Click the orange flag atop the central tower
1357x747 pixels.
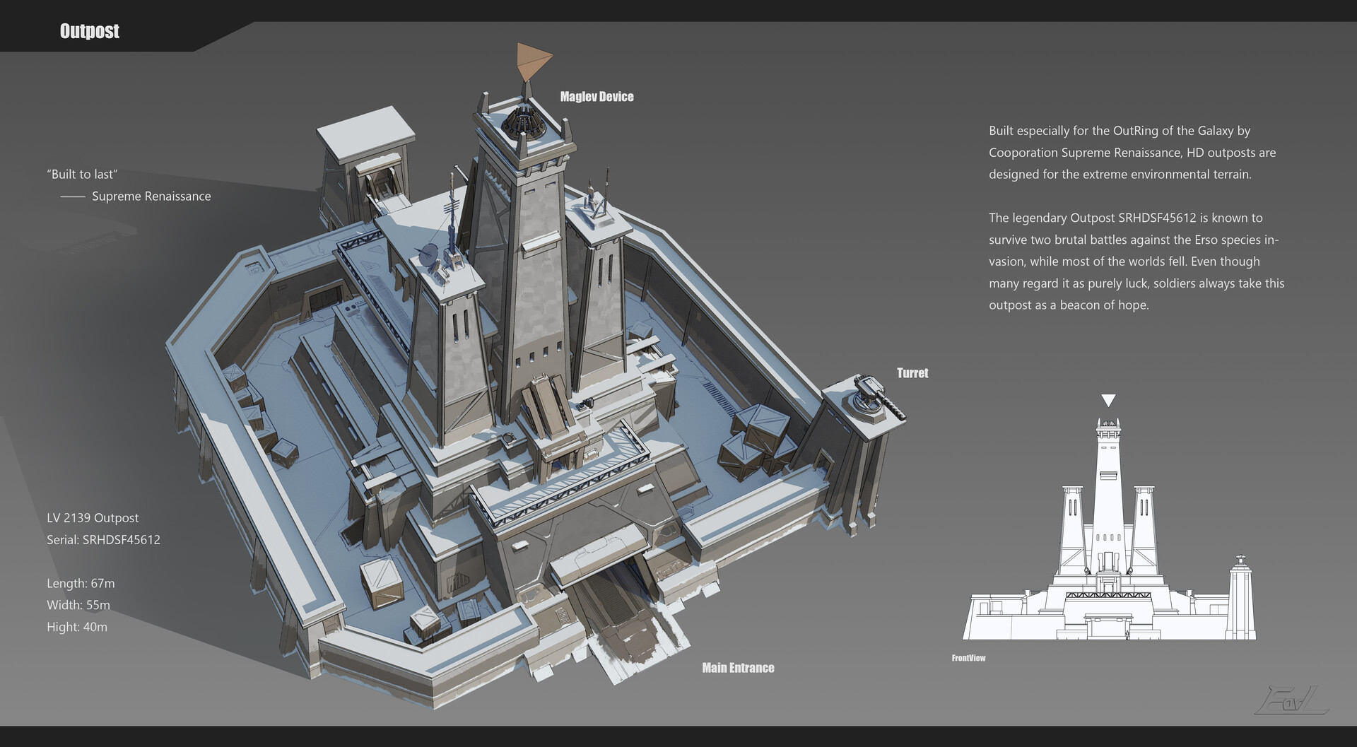pyautogui.click(x=528, y=60)
